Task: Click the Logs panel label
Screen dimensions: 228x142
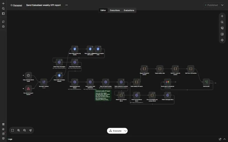Action: [x=10, y=139]
